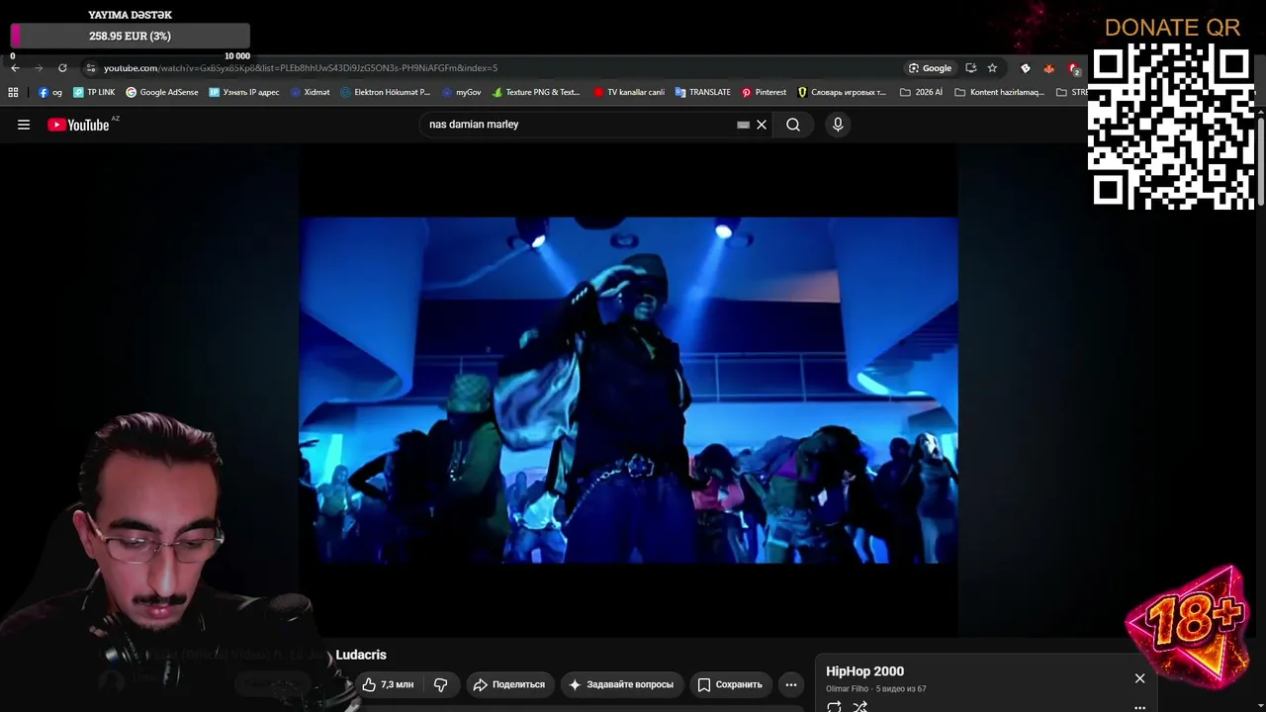The height and width of the screenshot is (712, 1266).
Task: Click the video player showing the music video
Action: [x=628, y=390]
